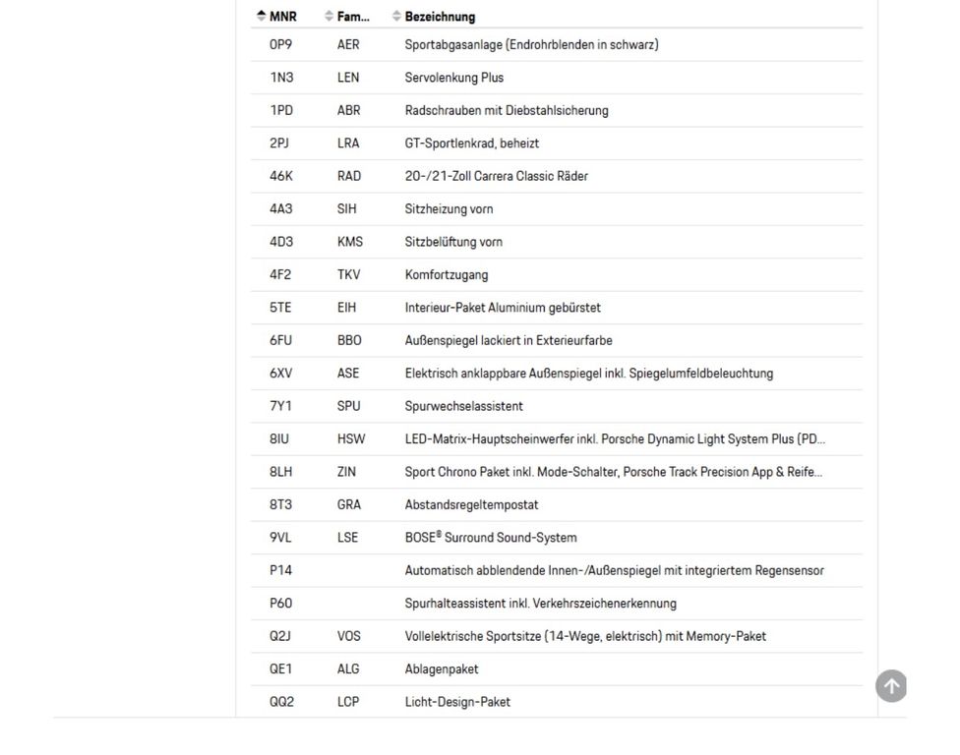Screen dimensions: 960x755
Task: Click the MNR column header
Action: 283,17
